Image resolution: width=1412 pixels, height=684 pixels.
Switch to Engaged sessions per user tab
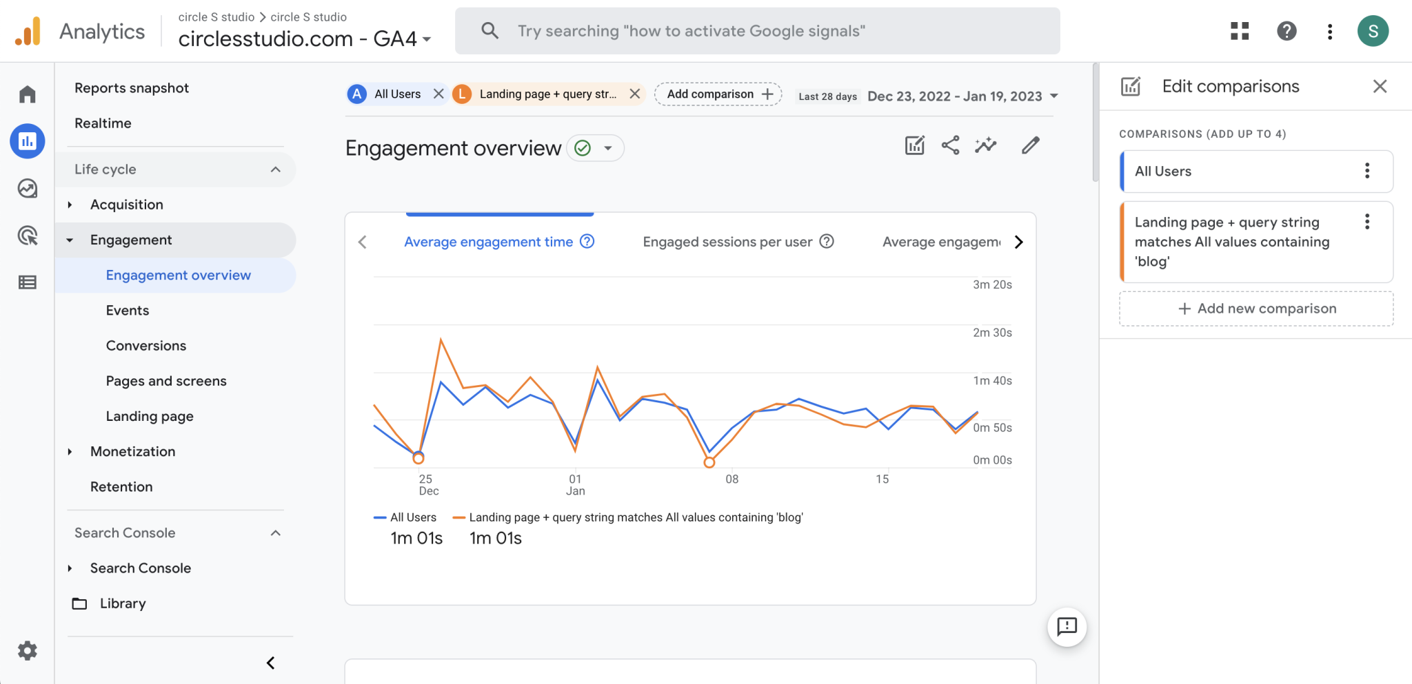727,242
